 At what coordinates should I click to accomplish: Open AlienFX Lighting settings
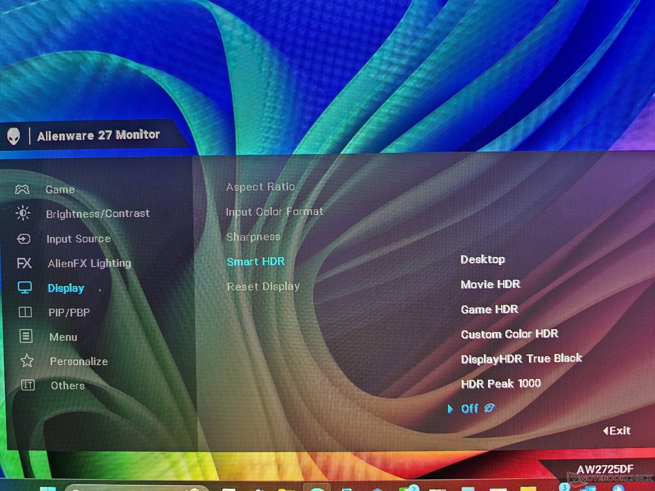point(90,263)
